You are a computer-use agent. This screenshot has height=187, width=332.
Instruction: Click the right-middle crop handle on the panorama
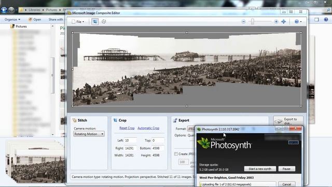(301, 69)
